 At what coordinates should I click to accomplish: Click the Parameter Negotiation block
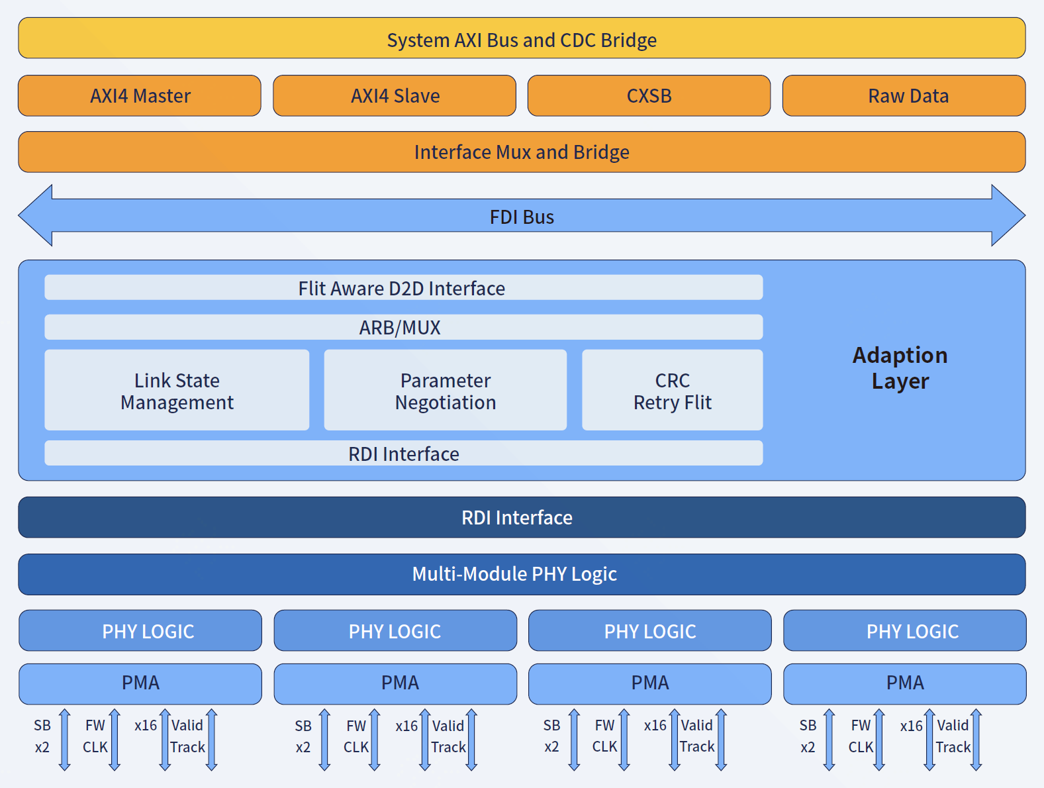(445, 391)
